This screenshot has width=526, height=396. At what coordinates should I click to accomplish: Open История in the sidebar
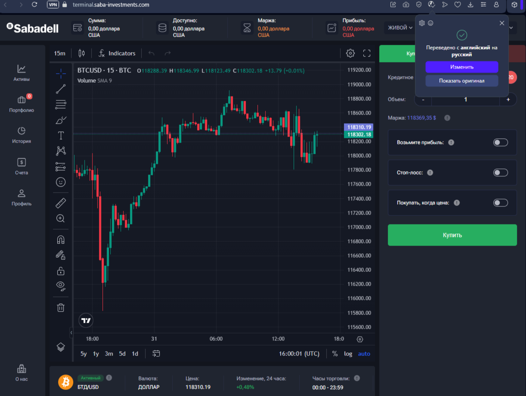22,135
